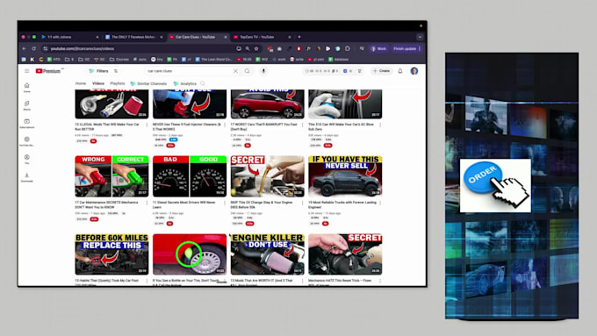The image size is (597, 336).
Task: Open the Home item in the YouTube sidebar
Action: tap(26, 88)
